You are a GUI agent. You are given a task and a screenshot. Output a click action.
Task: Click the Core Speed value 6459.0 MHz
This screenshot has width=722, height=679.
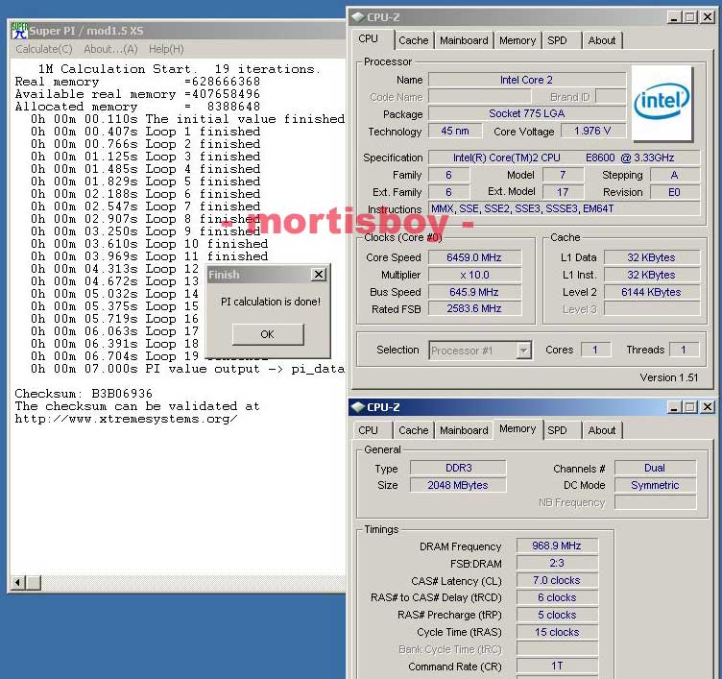point(474,257)
